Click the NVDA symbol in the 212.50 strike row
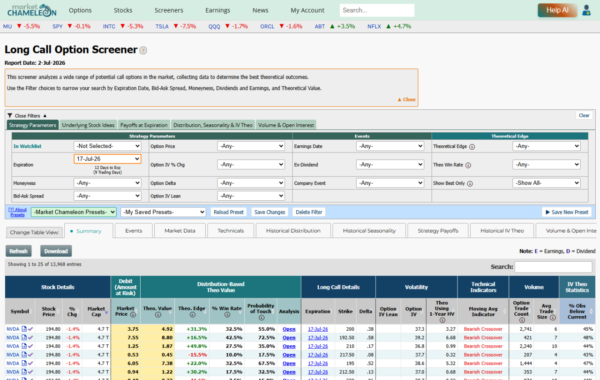 [13, 372]
